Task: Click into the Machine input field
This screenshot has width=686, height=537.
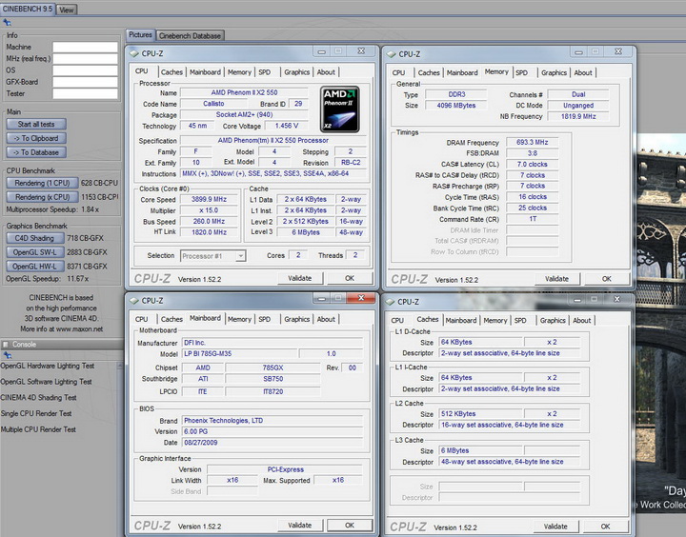Action: point(85,46)
